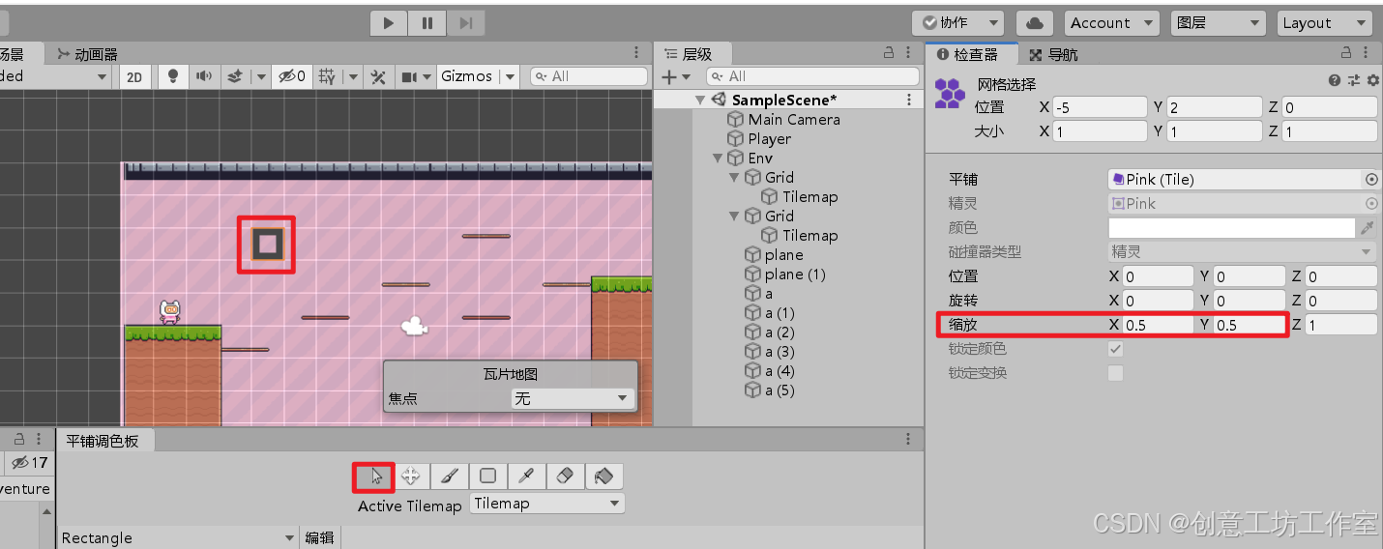
Task: Select Player object in the Hierarchy
Action: coord(769,139)
